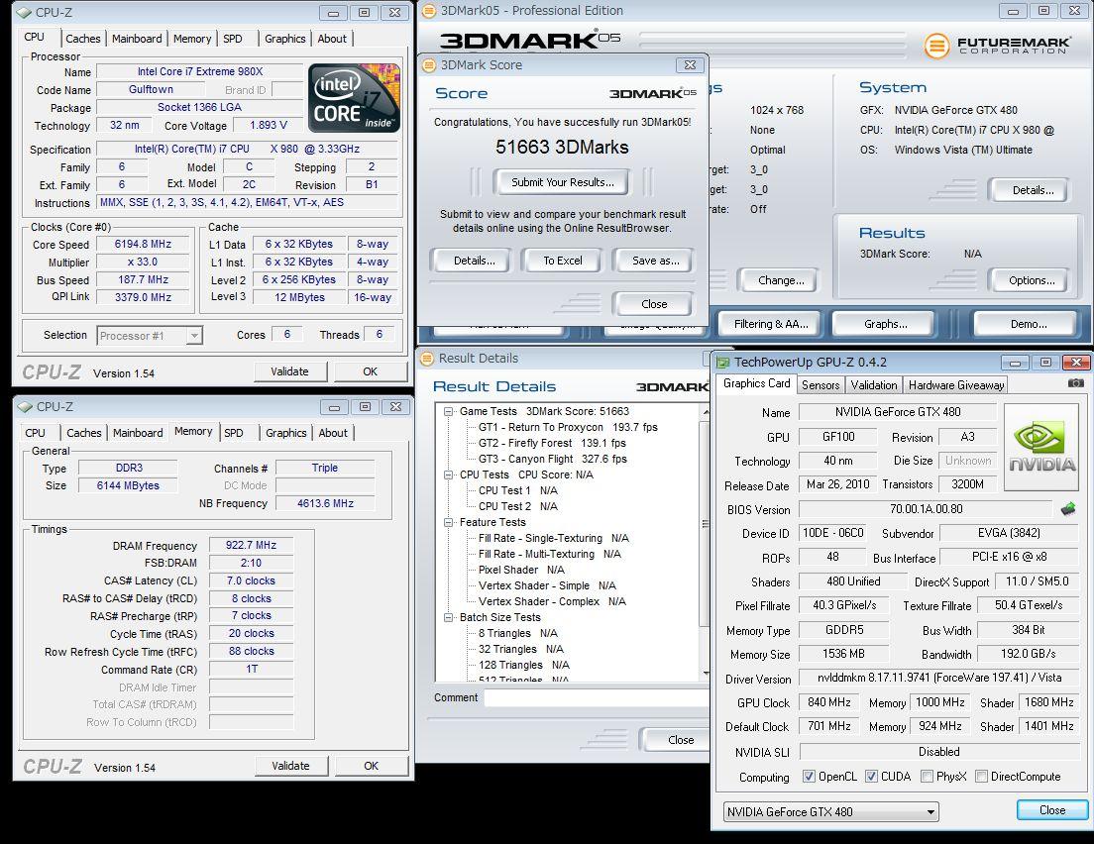Click the Demo button in 3DMark05
Image resolution: width=1094 pixels, height=844 pixels.
(1028, 324)
